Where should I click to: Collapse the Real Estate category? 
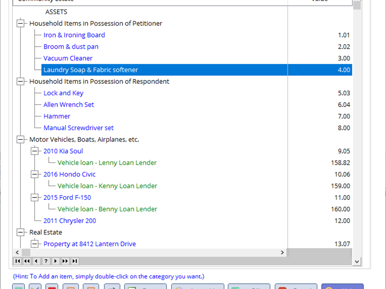[x=20, y=233]
